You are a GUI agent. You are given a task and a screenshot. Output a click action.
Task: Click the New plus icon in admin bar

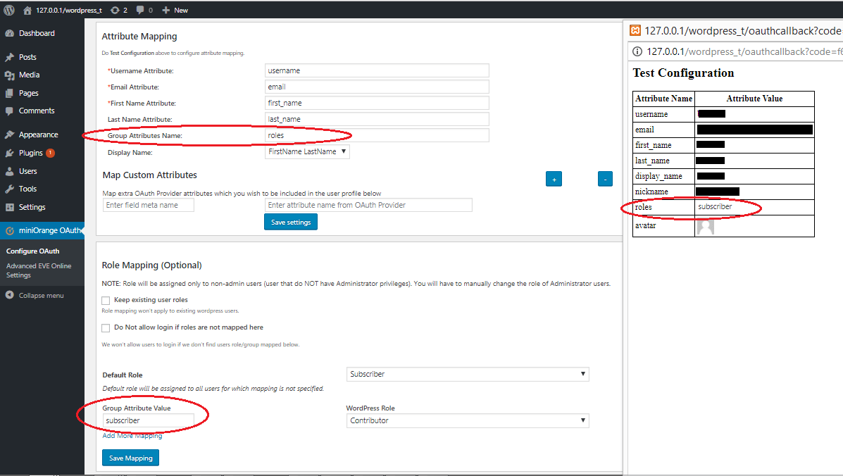tap(166, 10)
